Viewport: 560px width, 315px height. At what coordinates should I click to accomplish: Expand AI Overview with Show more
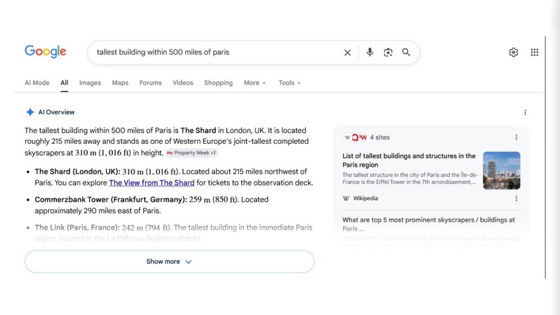(x=170, y=261)
